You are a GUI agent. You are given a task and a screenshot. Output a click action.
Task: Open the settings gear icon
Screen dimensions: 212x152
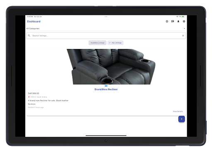pos(184,21)
